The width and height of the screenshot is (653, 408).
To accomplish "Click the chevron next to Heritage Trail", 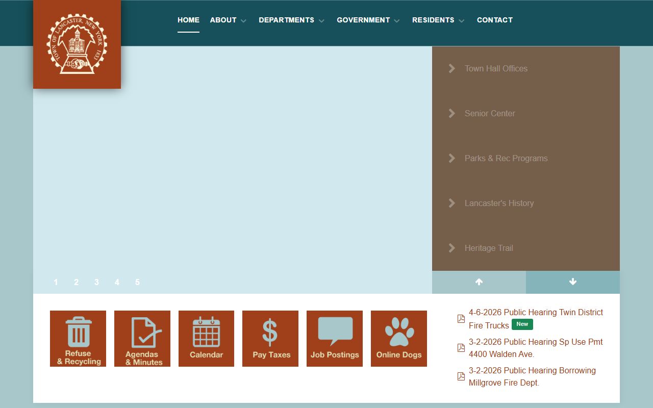I will coord(451,248).
